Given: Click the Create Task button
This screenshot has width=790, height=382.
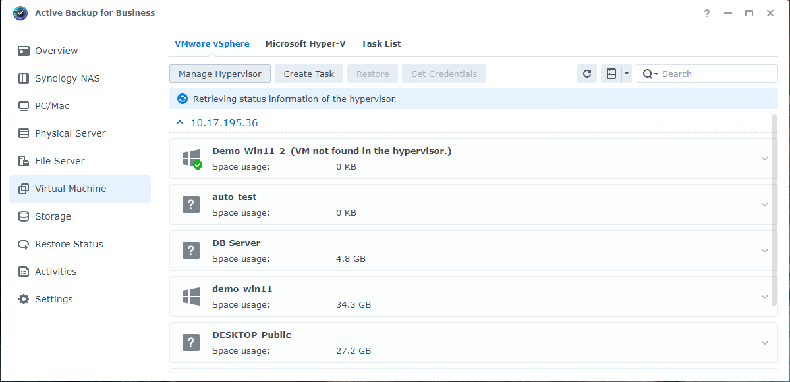Looking at the screenshot, I should click(x=308, y=74).
